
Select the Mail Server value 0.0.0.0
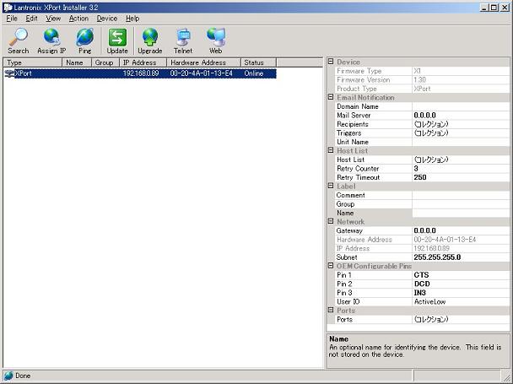(x=461, y=116)
